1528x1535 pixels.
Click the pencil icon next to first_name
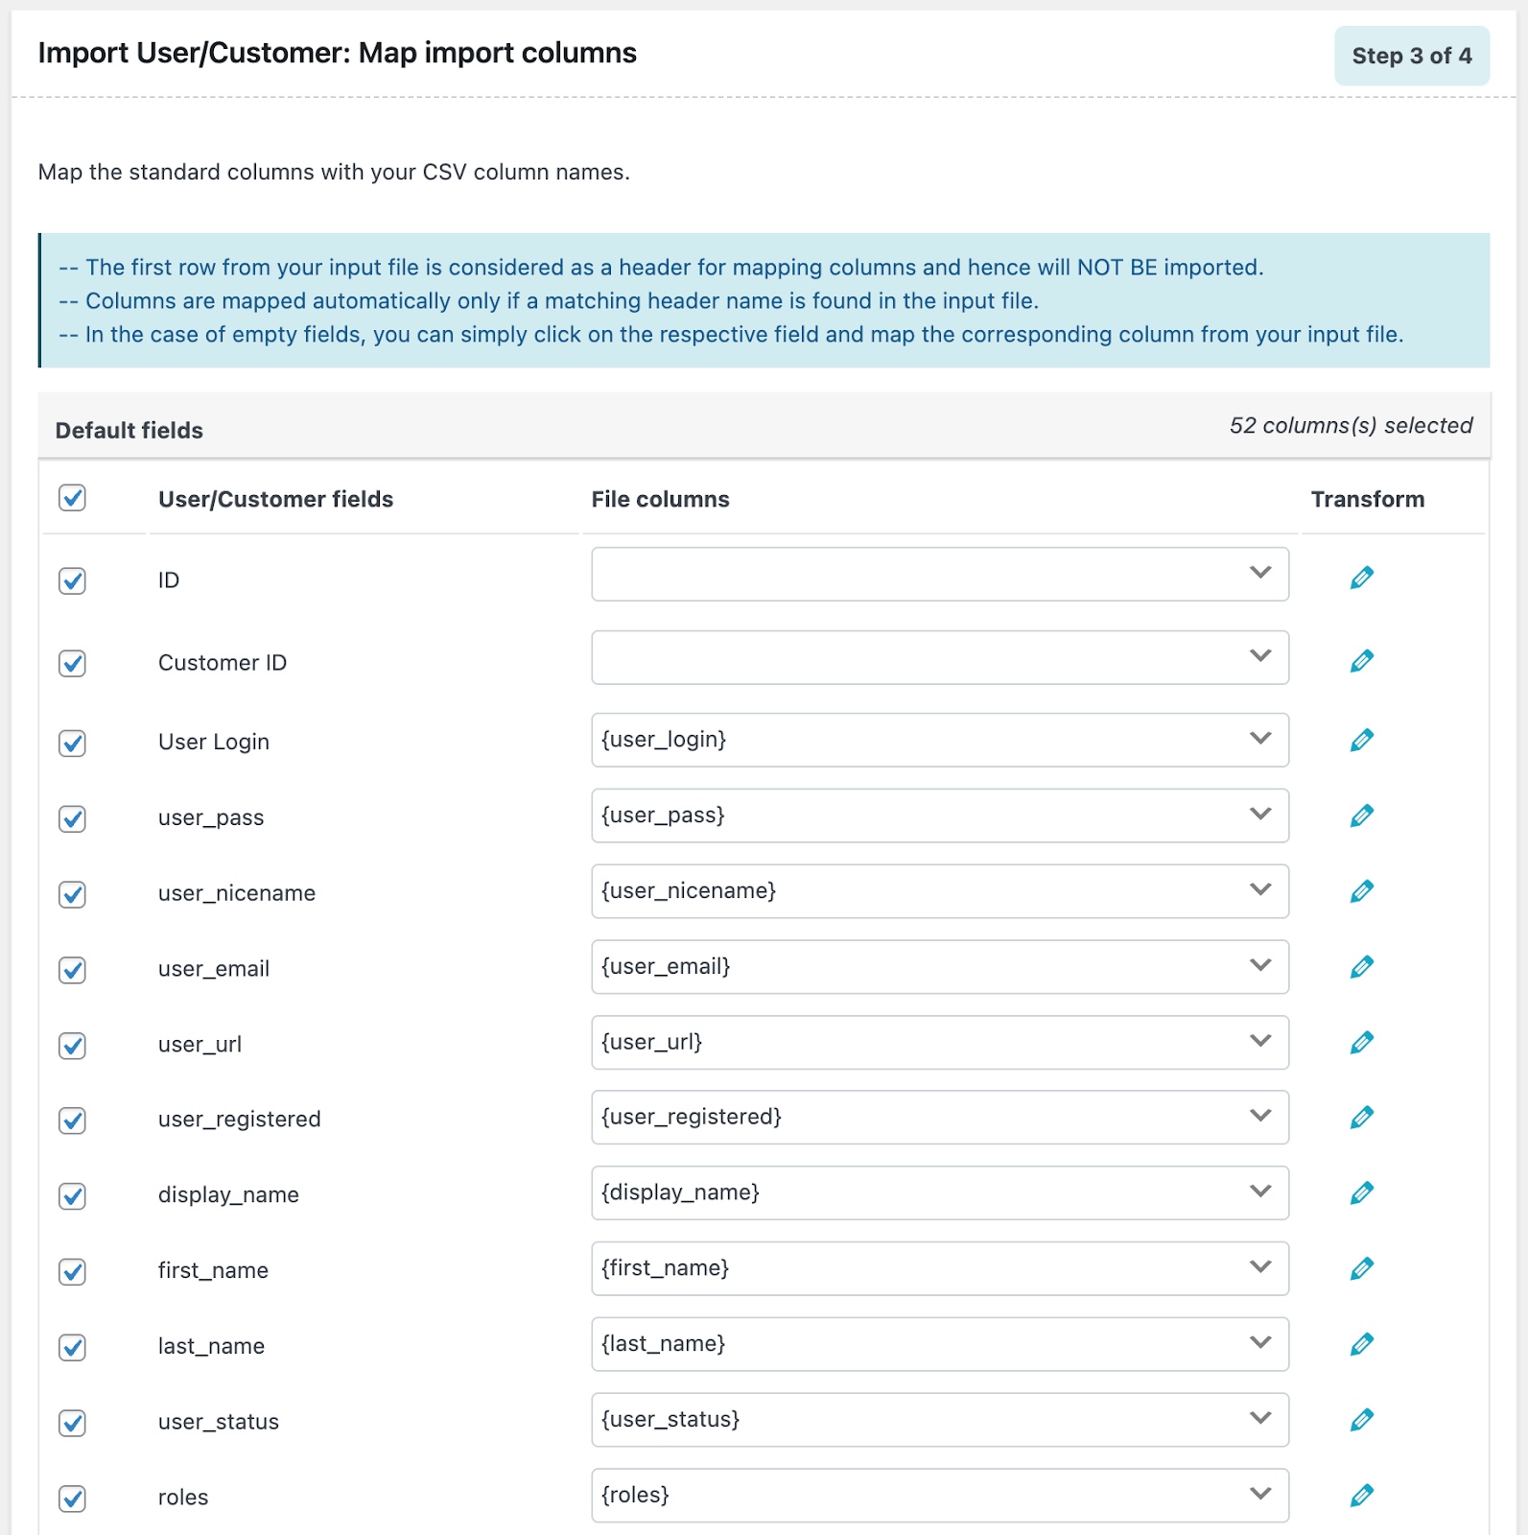point(1361,1268)
